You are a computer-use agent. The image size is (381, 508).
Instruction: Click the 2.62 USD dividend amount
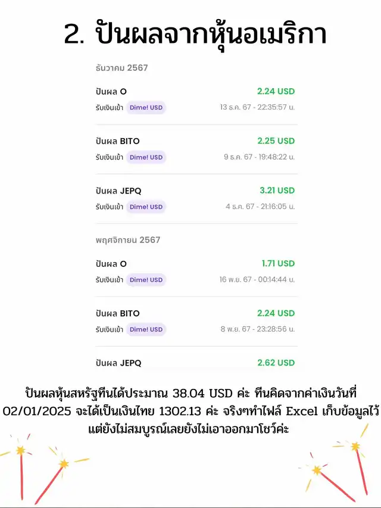276,363
